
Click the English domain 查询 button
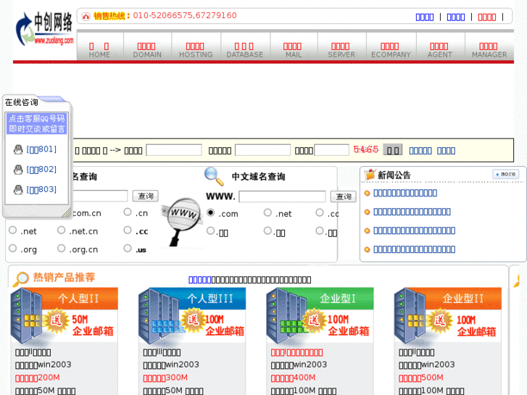click(145, 196)
